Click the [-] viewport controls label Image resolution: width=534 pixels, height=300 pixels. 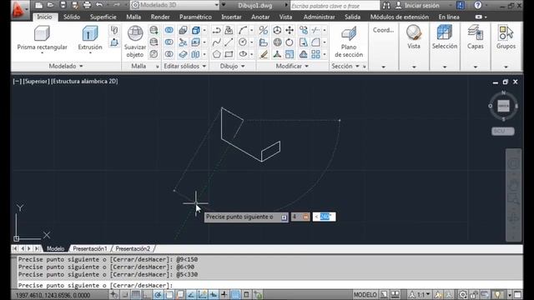coord(17,81)
